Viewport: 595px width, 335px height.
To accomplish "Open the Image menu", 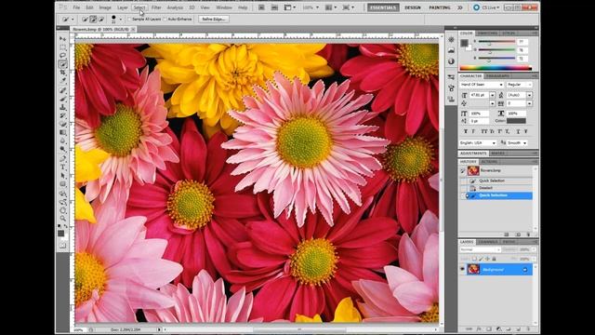I will 105,7.
